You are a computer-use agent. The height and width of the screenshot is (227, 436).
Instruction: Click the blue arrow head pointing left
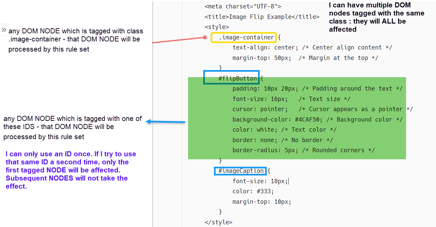[x=149, y=122]
